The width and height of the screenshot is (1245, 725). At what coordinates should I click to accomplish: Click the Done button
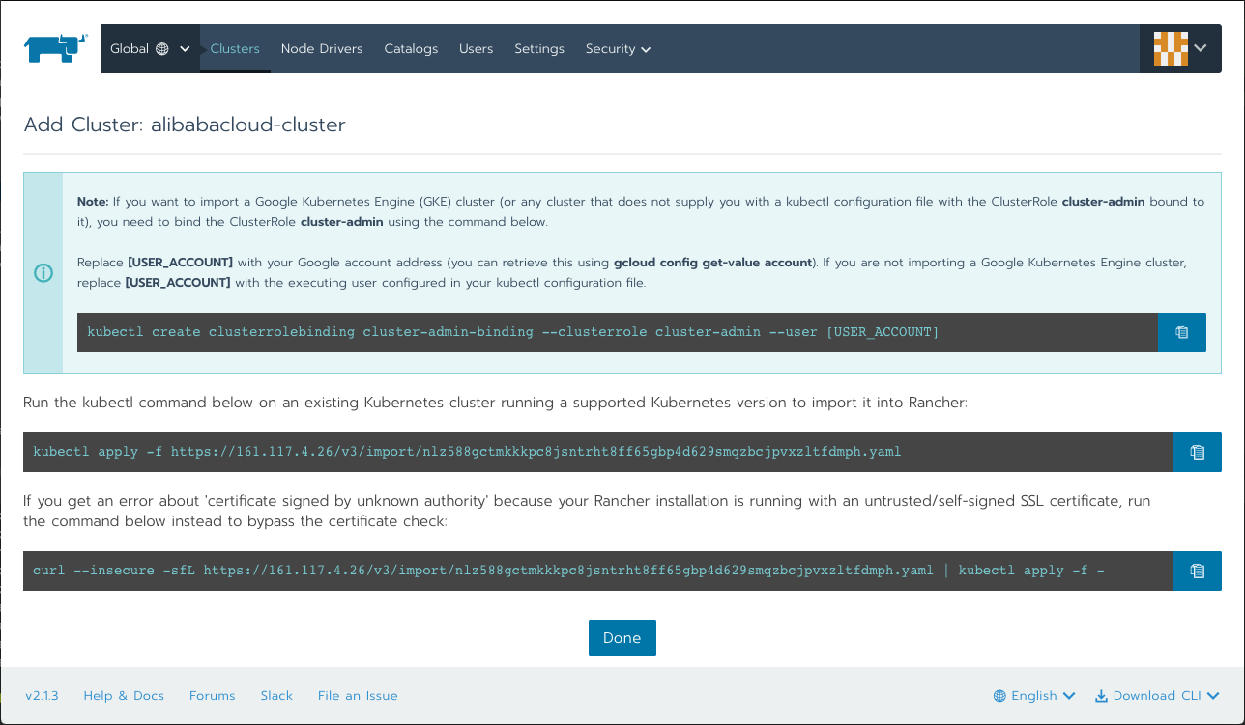[622, 638]
